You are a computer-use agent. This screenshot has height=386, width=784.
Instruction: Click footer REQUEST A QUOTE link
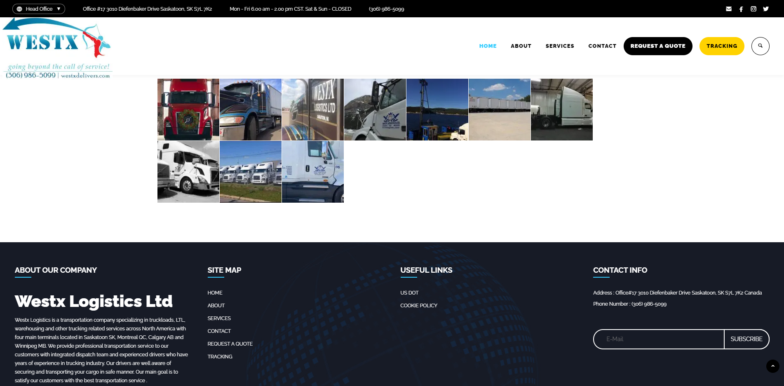pos(230,344)
